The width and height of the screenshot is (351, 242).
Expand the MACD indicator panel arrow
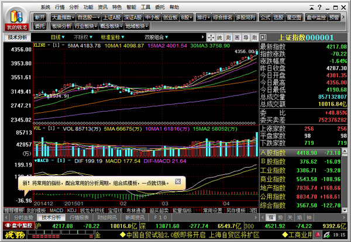tap(35, 161)
